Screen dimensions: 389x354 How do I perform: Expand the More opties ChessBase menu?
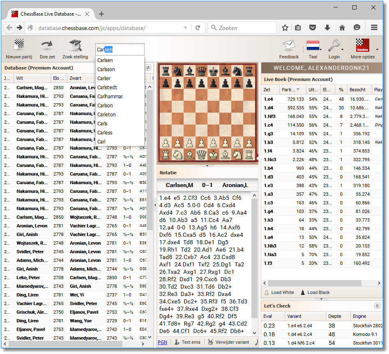tap(363, 45)
